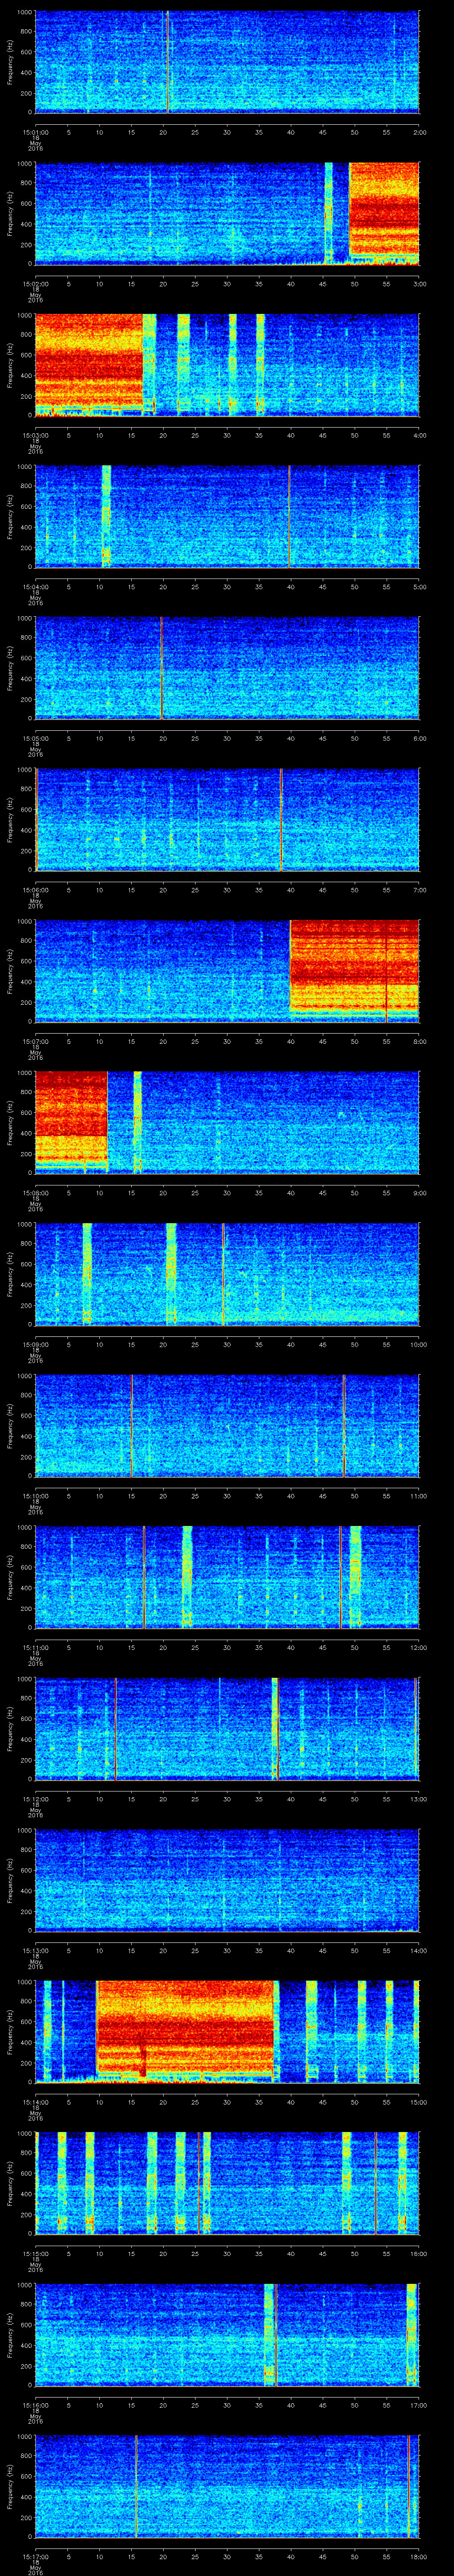Click the 18:00 end-of-row time label
This screenshot has height=2576, width=454.
pyautogui.click(x=418, y=2556)
